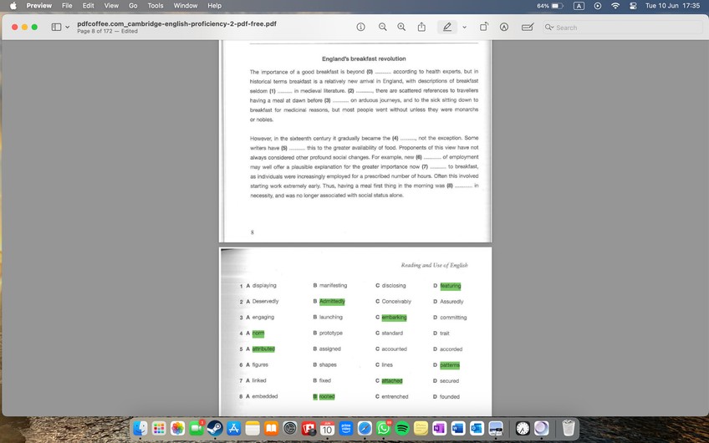This screenshot has height=443, width=709.
Task: Expand the sidebar view options chevron
Action: click(x=68, y=27)
